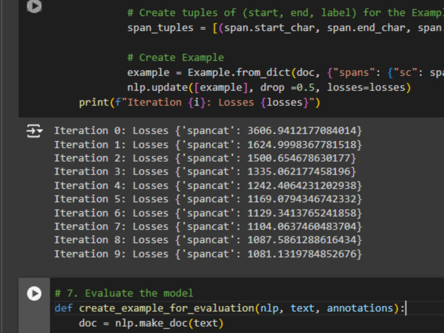Run the training loop code cell
The image size is (444, 333).
34,6
